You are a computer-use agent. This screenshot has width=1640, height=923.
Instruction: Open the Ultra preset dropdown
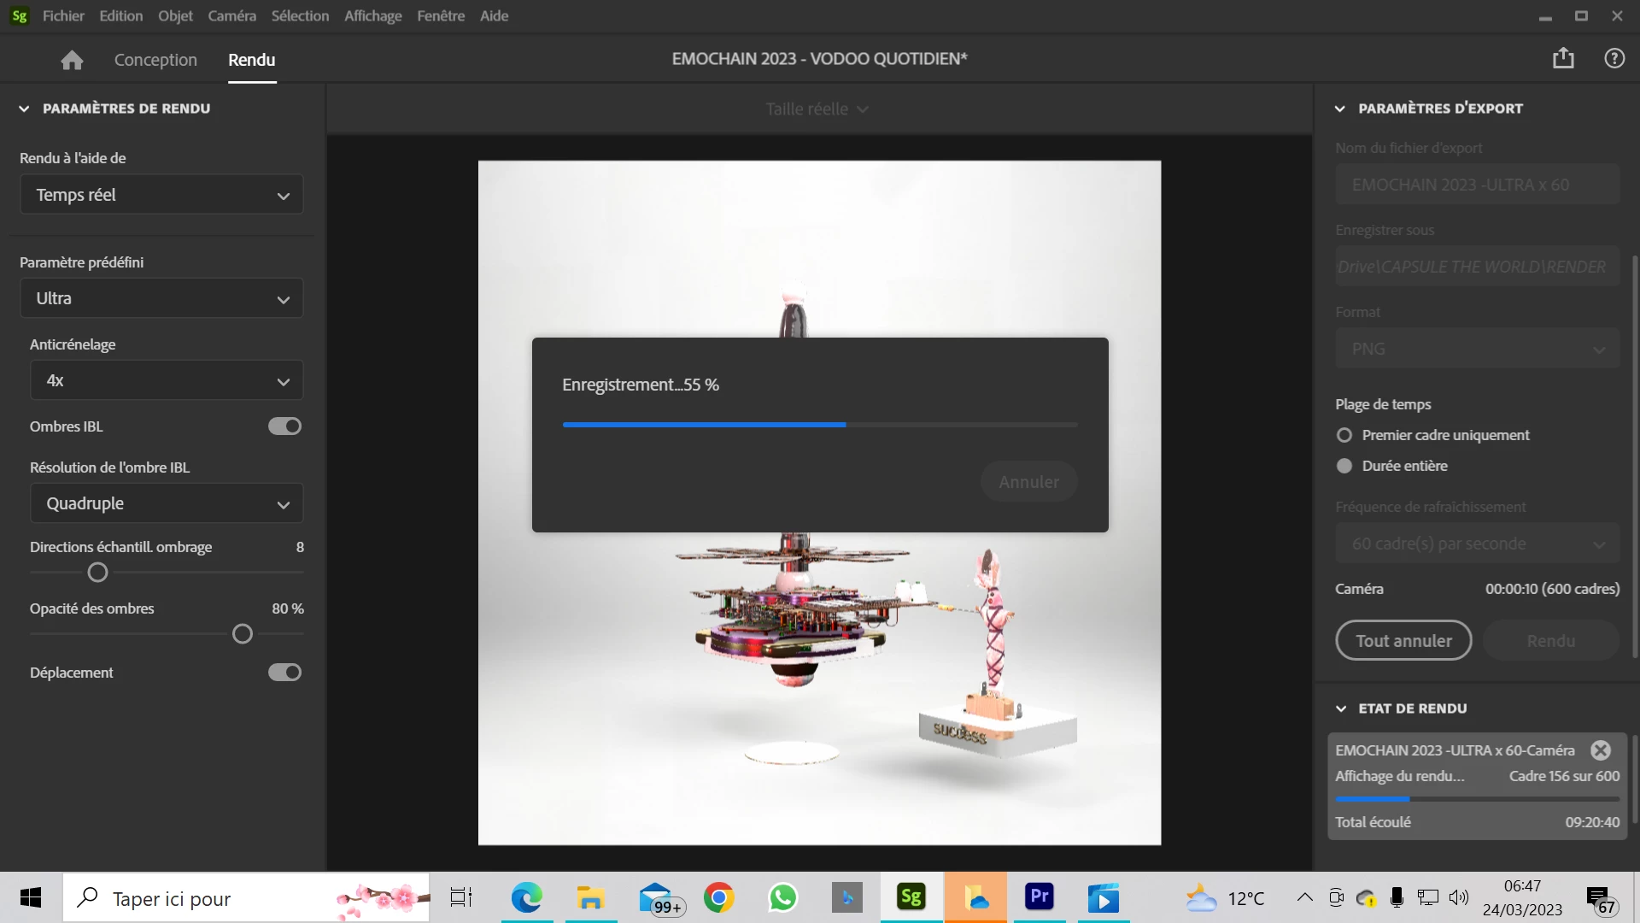pos(161,298)
